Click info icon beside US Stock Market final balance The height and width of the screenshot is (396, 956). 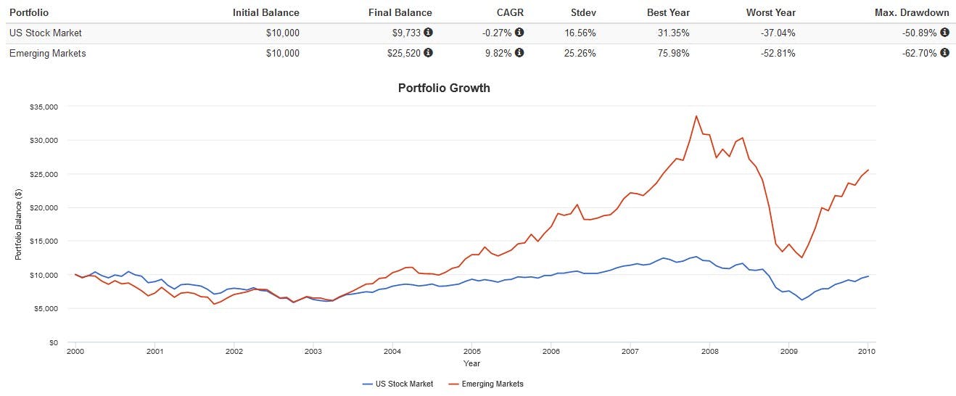429,33
